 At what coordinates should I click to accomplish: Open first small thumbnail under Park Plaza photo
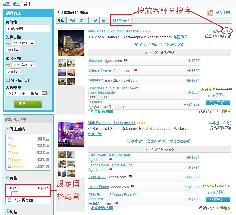(x=62, y=63)
